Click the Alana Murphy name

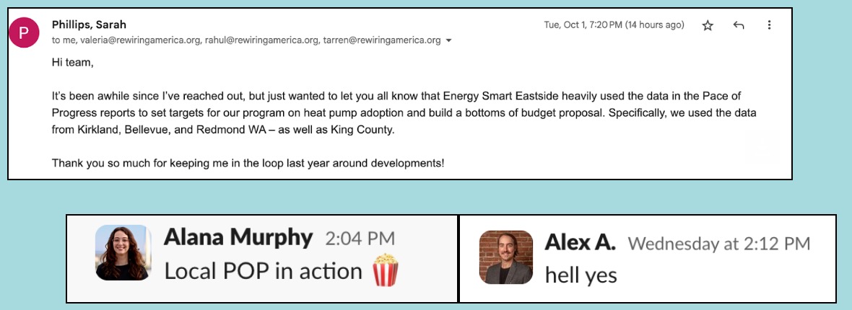coord(238,238)
